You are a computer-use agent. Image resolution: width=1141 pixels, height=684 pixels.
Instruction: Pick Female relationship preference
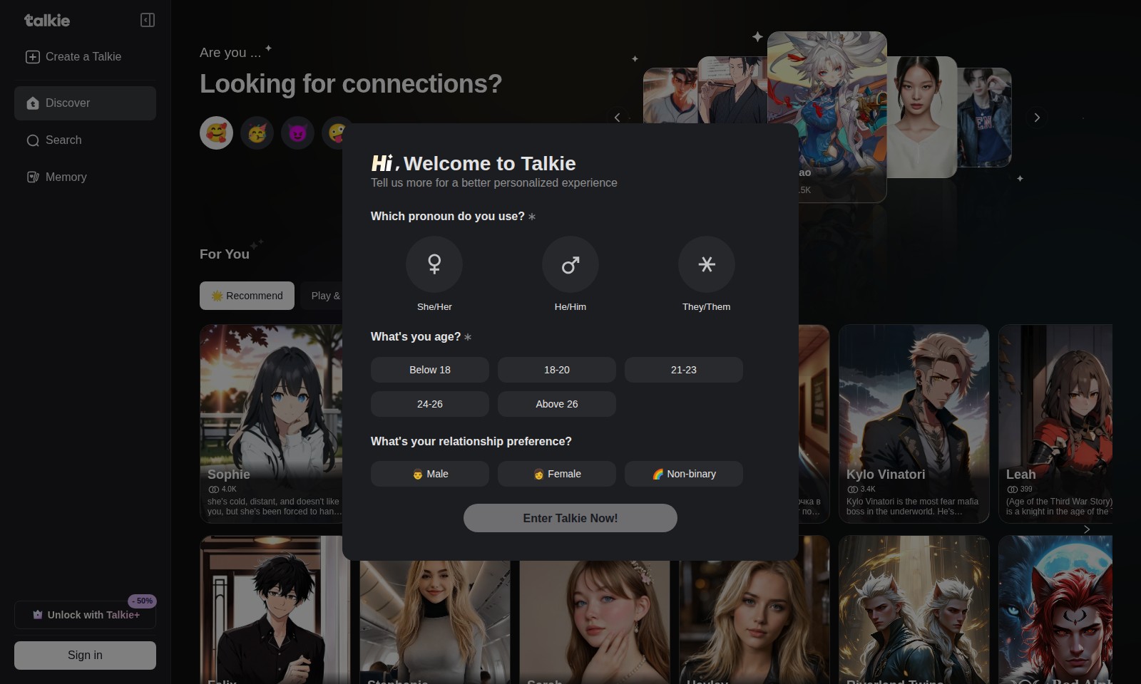[x=557, y=474]
